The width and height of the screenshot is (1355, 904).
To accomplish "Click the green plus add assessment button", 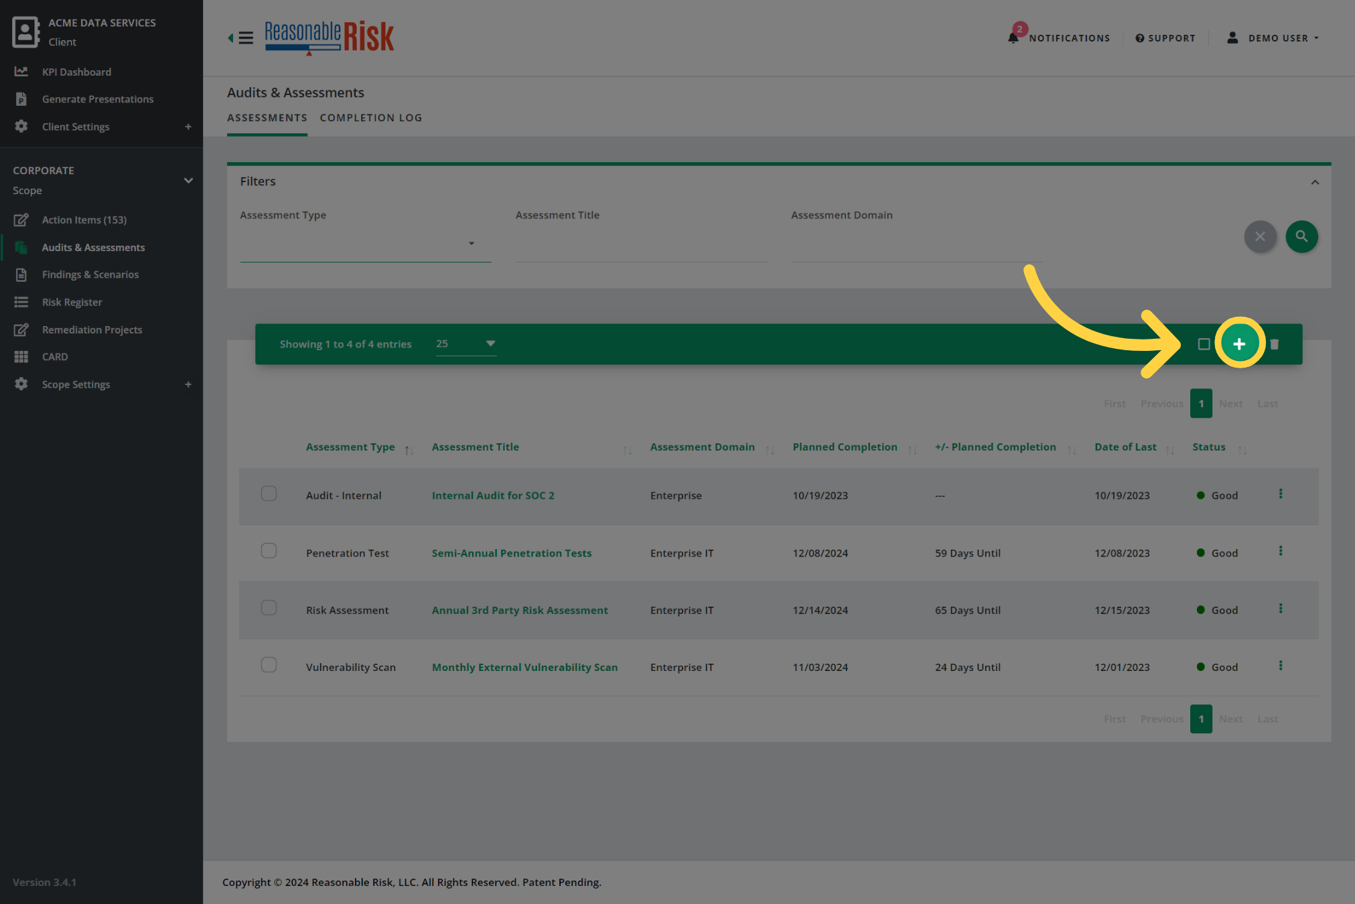I will click(x=1239, y=344).
